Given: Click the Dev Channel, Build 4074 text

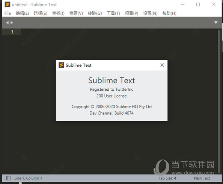Looking at the screenshot, I should coord(111,113).
